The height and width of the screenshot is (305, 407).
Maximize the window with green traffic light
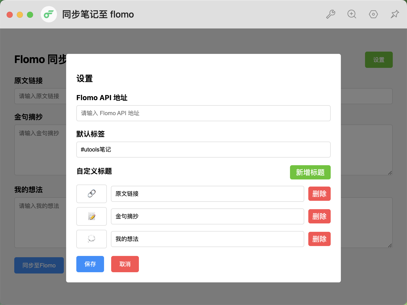click(30, 15)
